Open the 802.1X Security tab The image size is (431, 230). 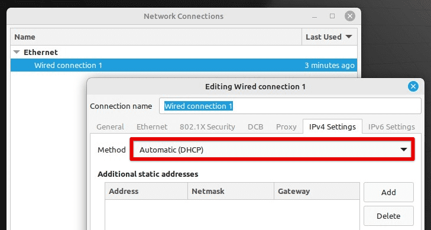pos(208,127)
